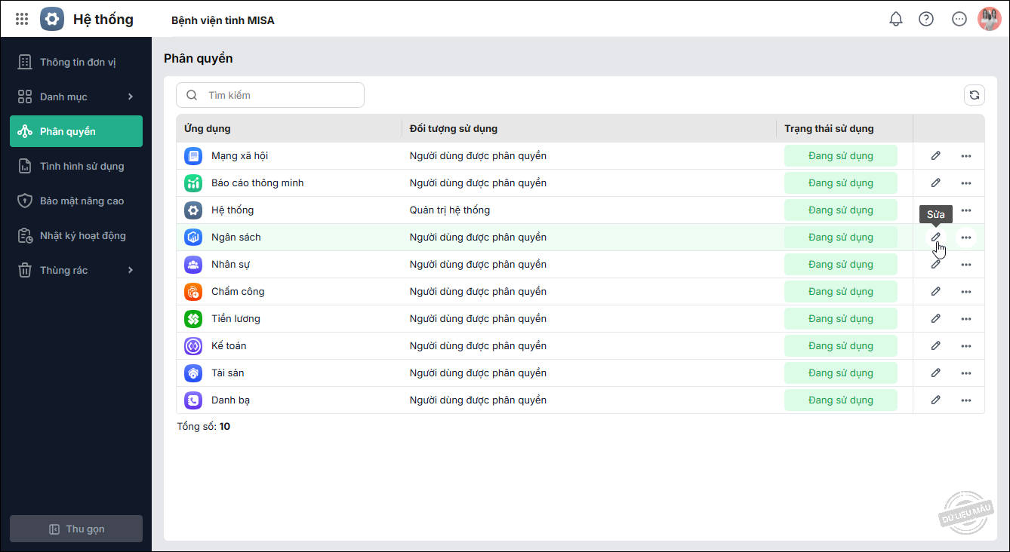Click the edit pencil for Danh bạ
This screenshot has height=552, width=1010.
(936, 400)
